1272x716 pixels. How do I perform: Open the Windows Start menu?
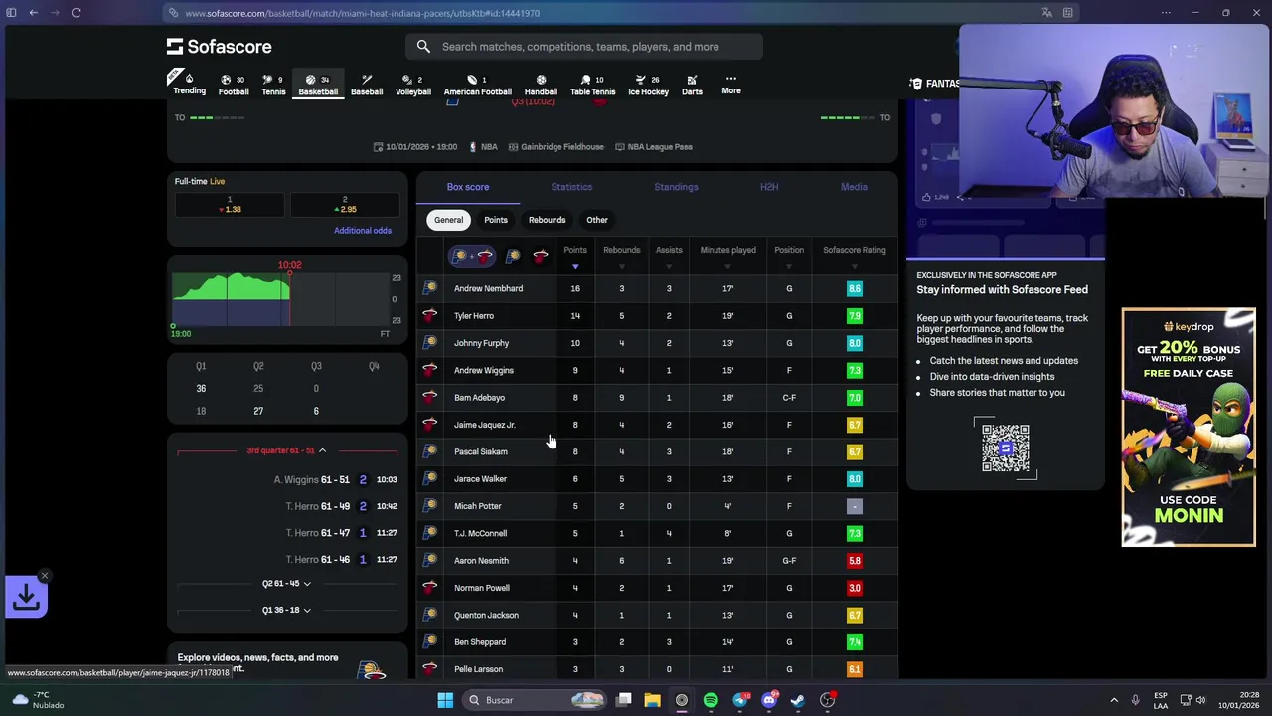tap(445, 700)
